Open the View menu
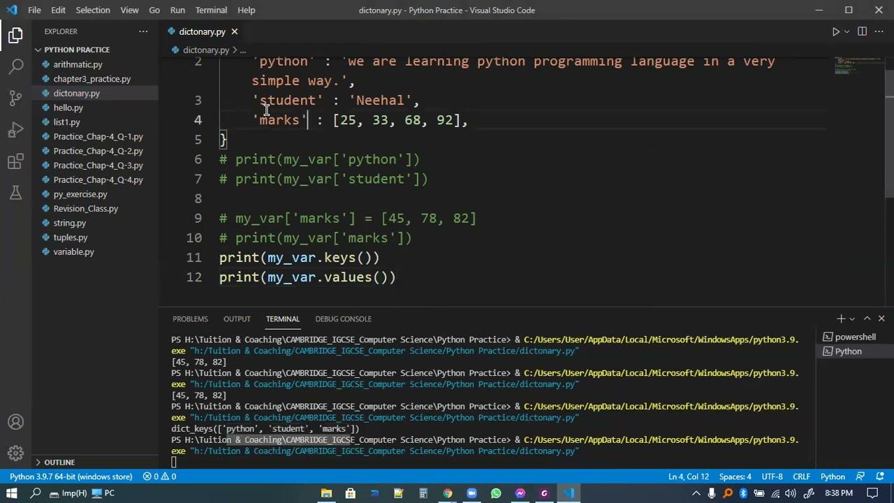 click(x=129, y=10)
